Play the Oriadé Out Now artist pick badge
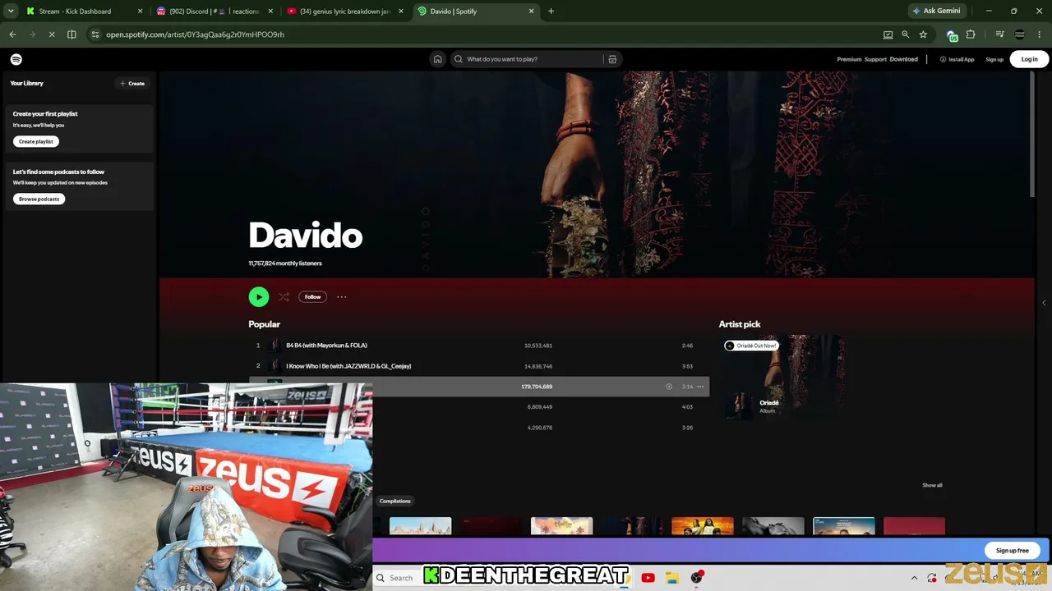The image size is (1052, 591). (751, 346)
